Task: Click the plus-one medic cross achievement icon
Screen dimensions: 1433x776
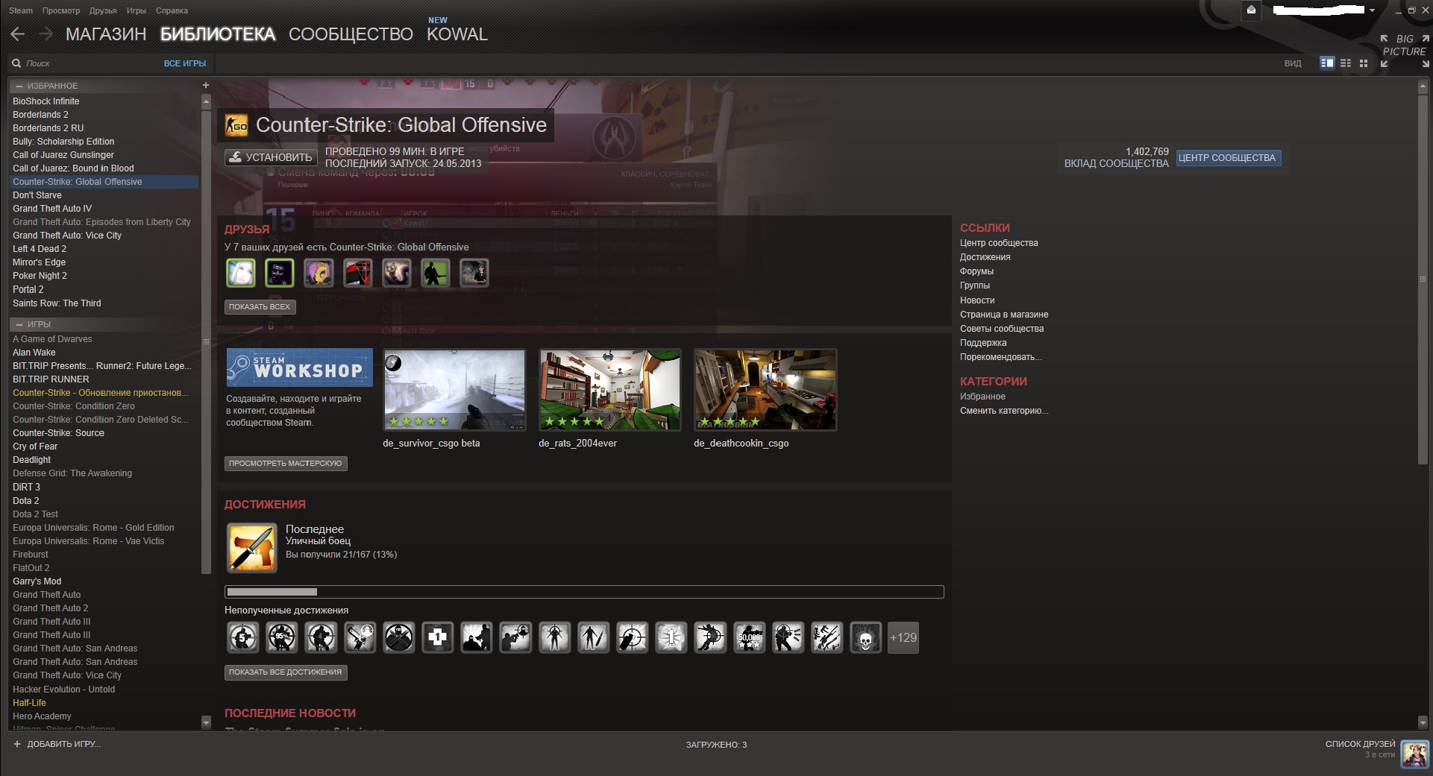Action: point(438,638)
